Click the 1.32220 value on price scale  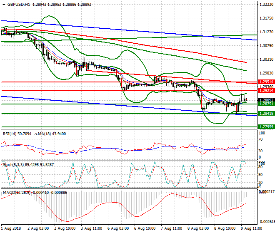click(265, 5)
